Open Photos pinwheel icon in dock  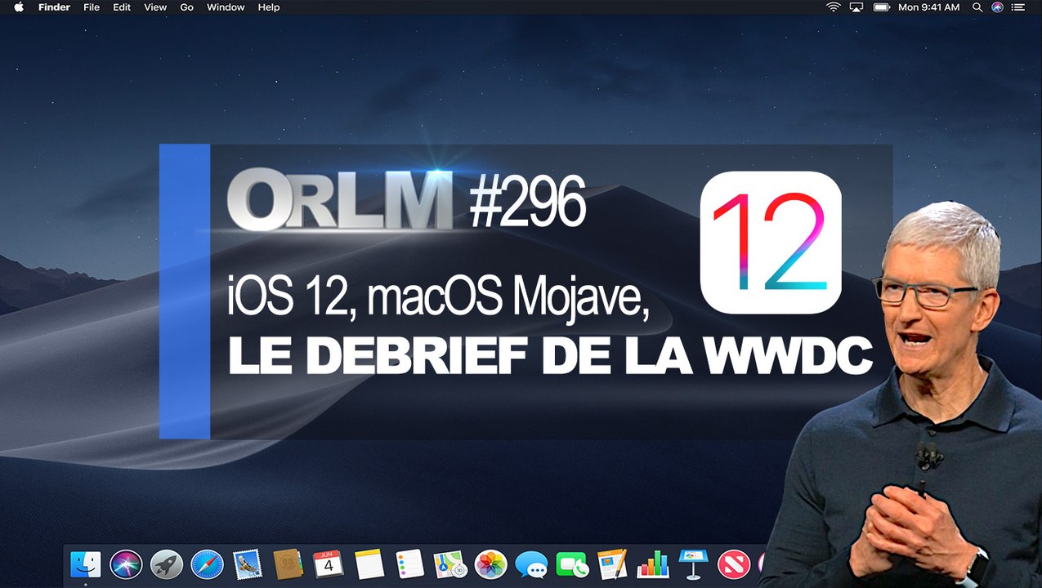pos(491,563)
